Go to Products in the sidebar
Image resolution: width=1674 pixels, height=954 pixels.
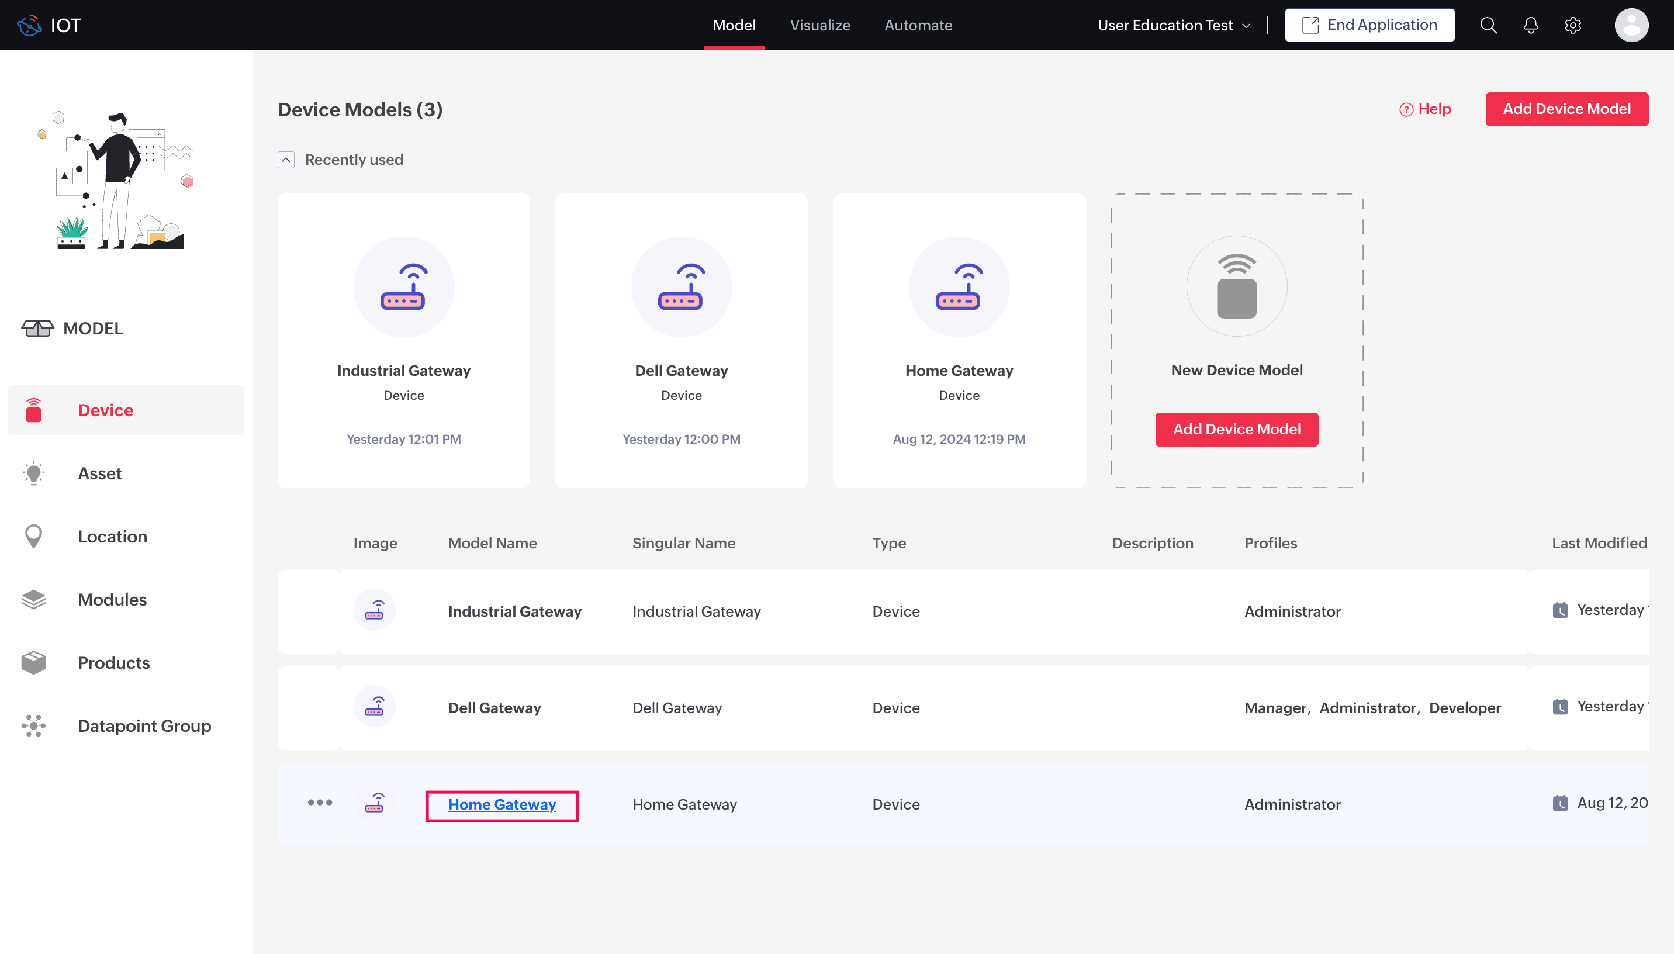pyautogui.click(x=113, y=662)
